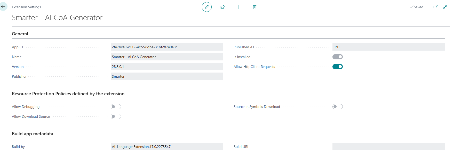The height and width of the screenshot is (158, 461).
Task: Click the Allow Debugging label
Action: 26,107
